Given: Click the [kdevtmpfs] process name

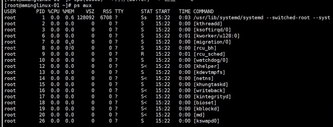Looking at the screenshot, I should pos(209,72).
